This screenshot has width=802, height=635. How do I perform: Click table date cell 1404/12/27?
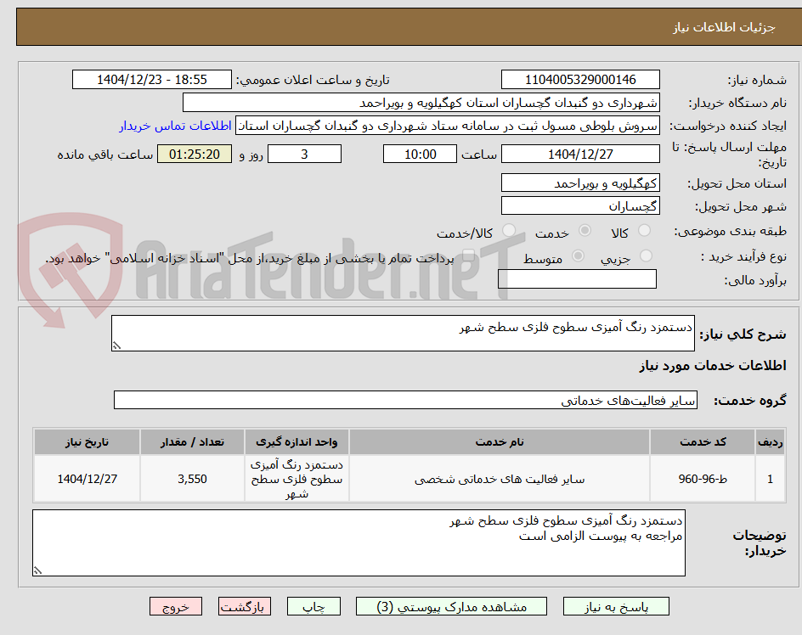pos(87,479)
